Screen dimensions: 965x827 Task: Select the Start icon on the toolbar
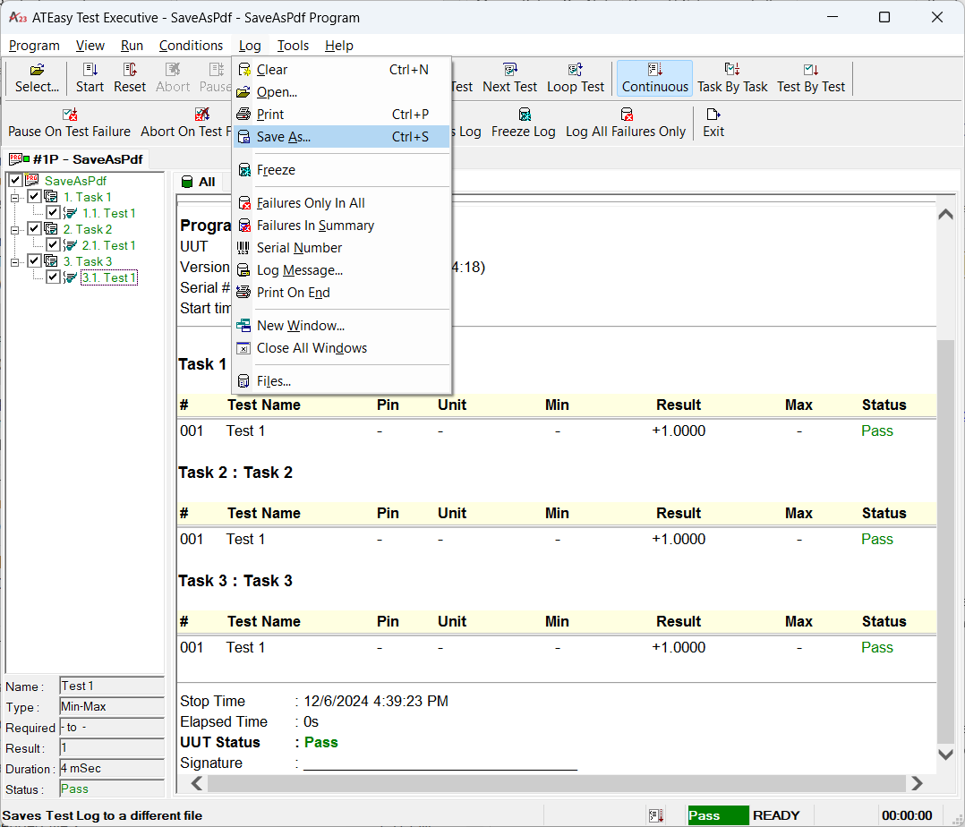pyautogui.click(x=90, y=78)
